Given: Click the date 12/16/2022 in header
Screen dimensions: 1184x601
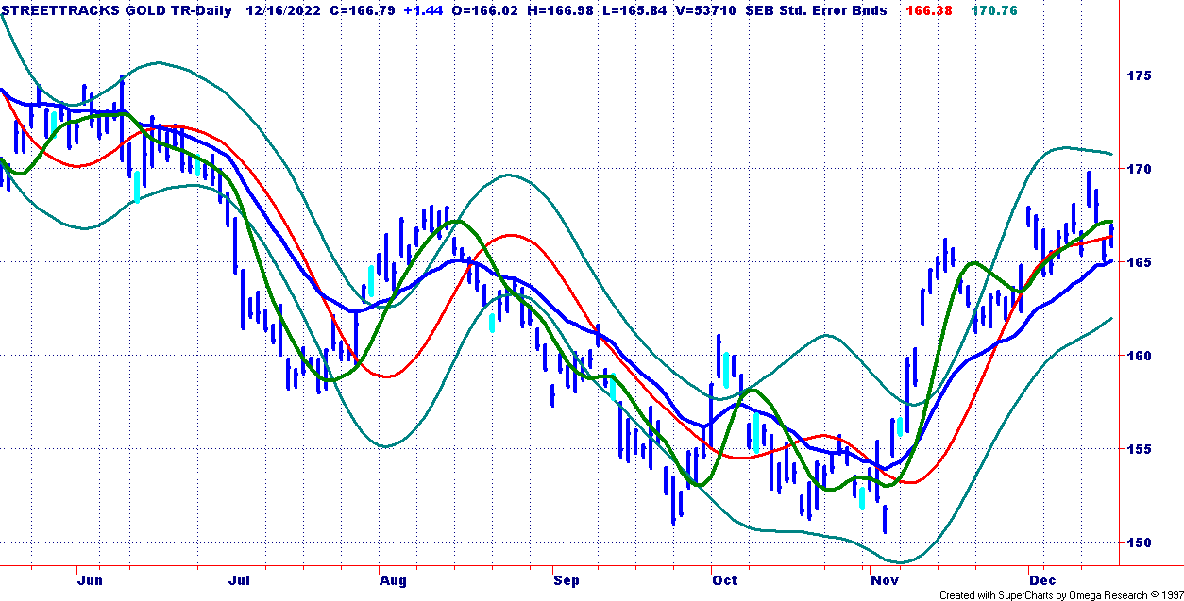Looking at the screenshot, I should [281, 10].
